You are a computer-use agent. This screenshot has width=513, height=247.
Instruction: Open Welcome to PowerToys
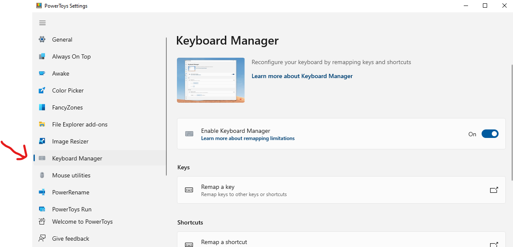point(99,222)
